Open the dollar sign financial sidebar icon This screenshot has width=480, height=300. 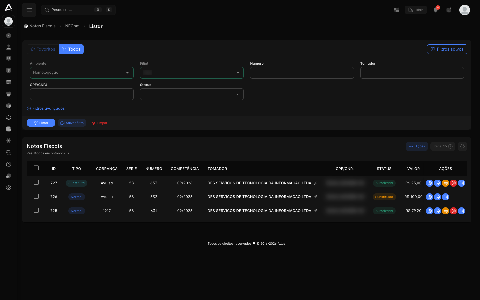(9, 70)
